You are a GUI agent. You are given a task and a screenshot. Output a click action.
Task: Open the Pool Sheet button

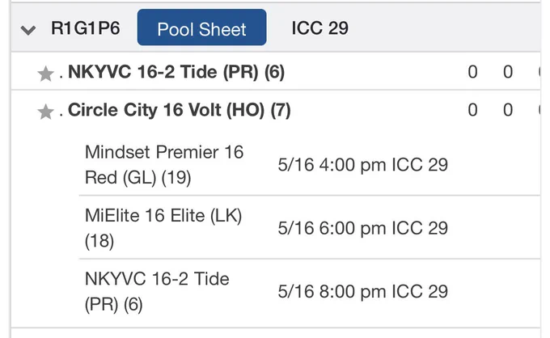tap(201, 27)
